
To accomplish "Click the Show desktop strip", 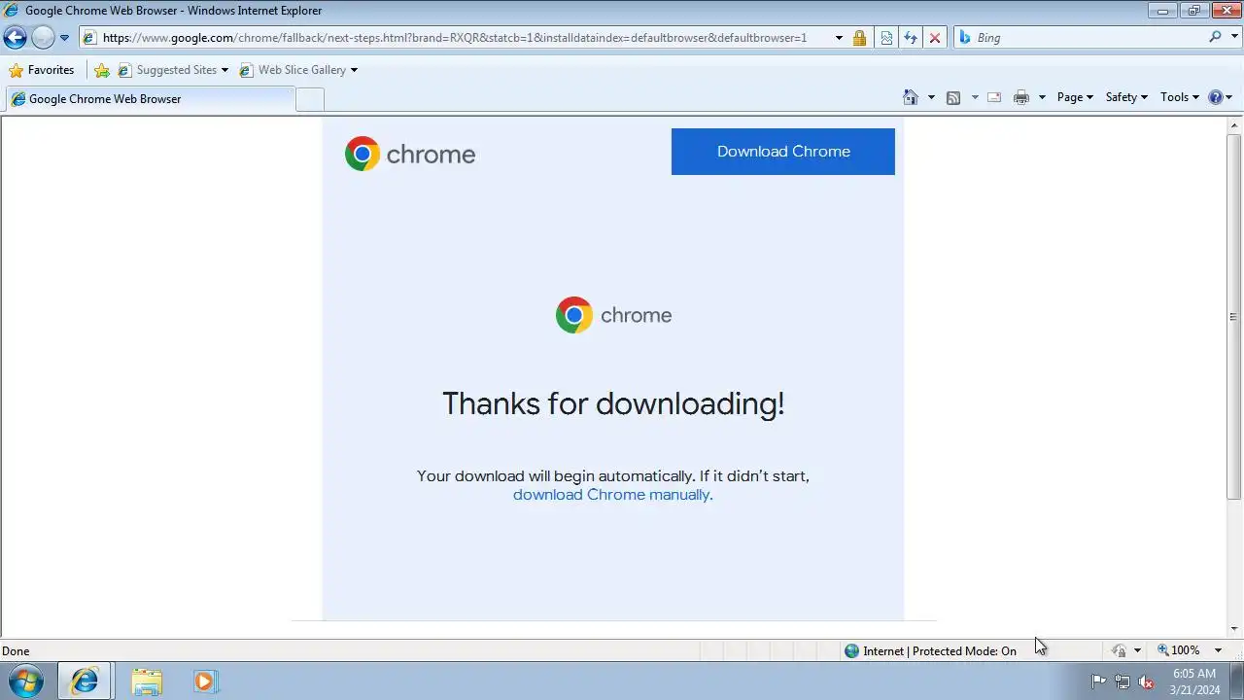I will (1236, 682).
